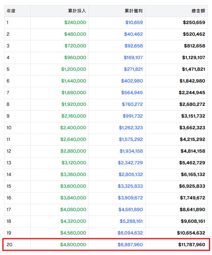
Task: Click the 累計投入 column header
Action: pyautogui.click(x=77, y=11)
